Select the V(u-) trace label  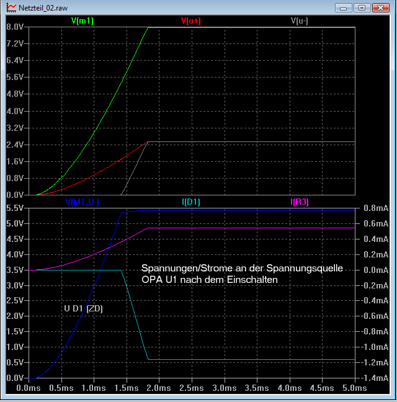click(300, 20)
